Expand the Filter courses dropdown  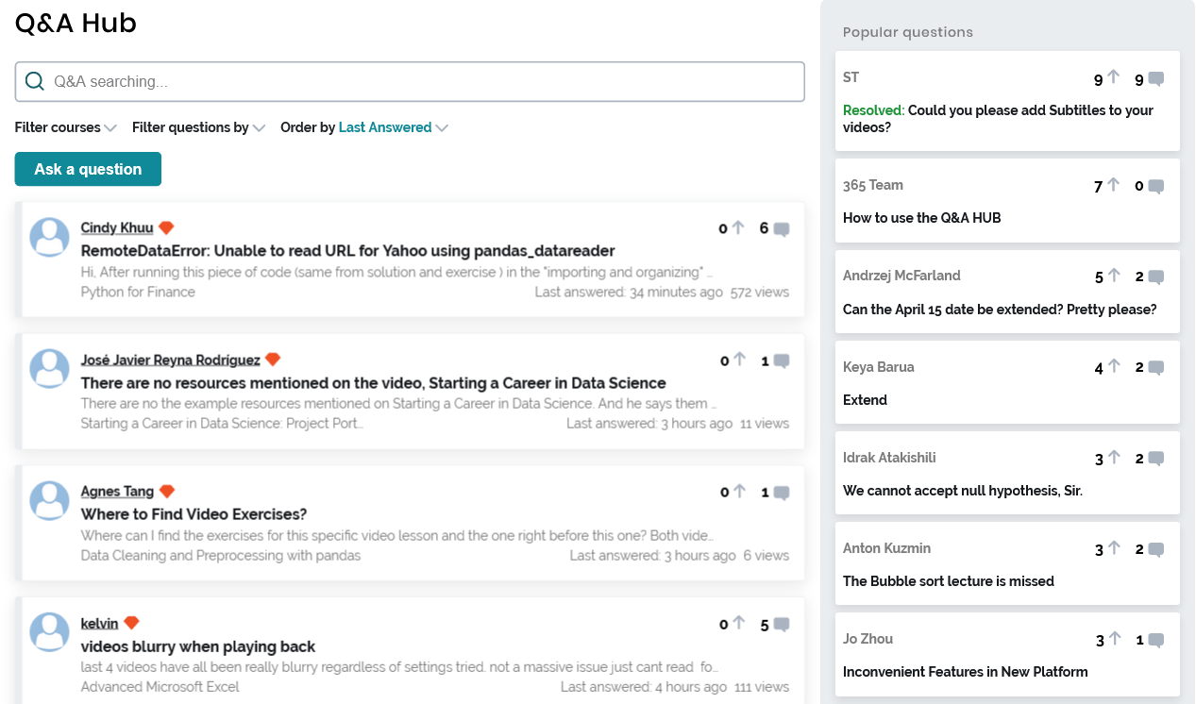pos(66,127)
